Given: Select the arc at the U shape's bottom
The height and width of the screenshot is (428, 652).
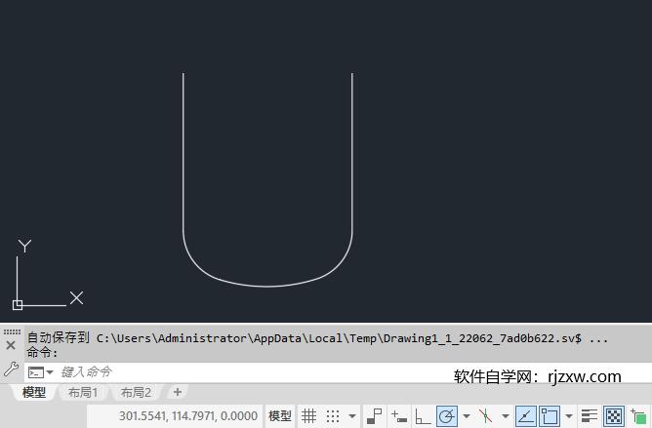Looking at the screenshot, I should coord(267,286).
